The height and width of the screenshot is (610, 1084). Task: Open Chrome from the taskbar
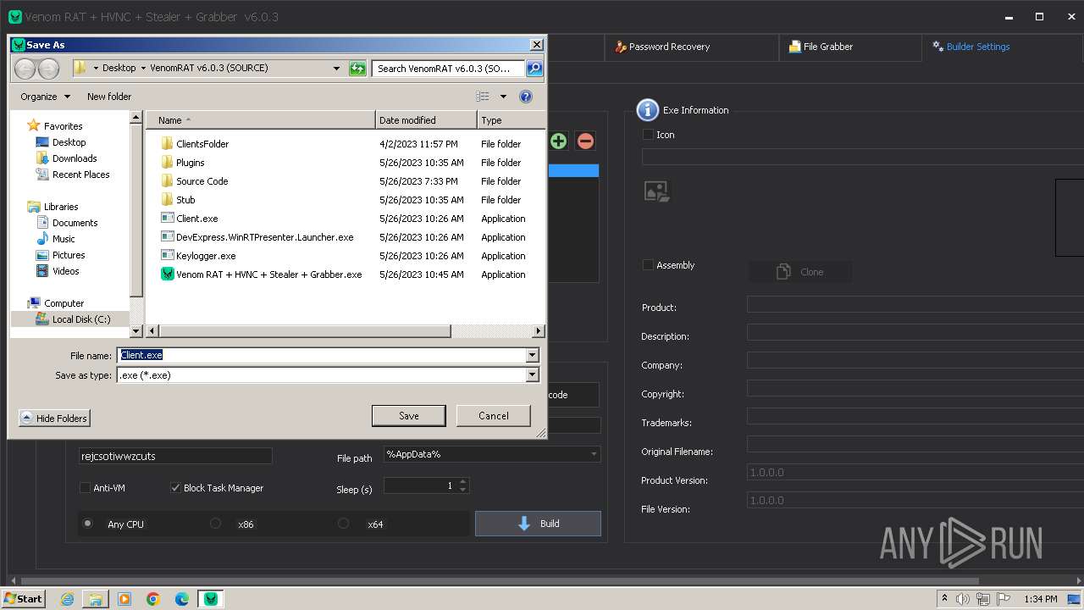[153, 599]
